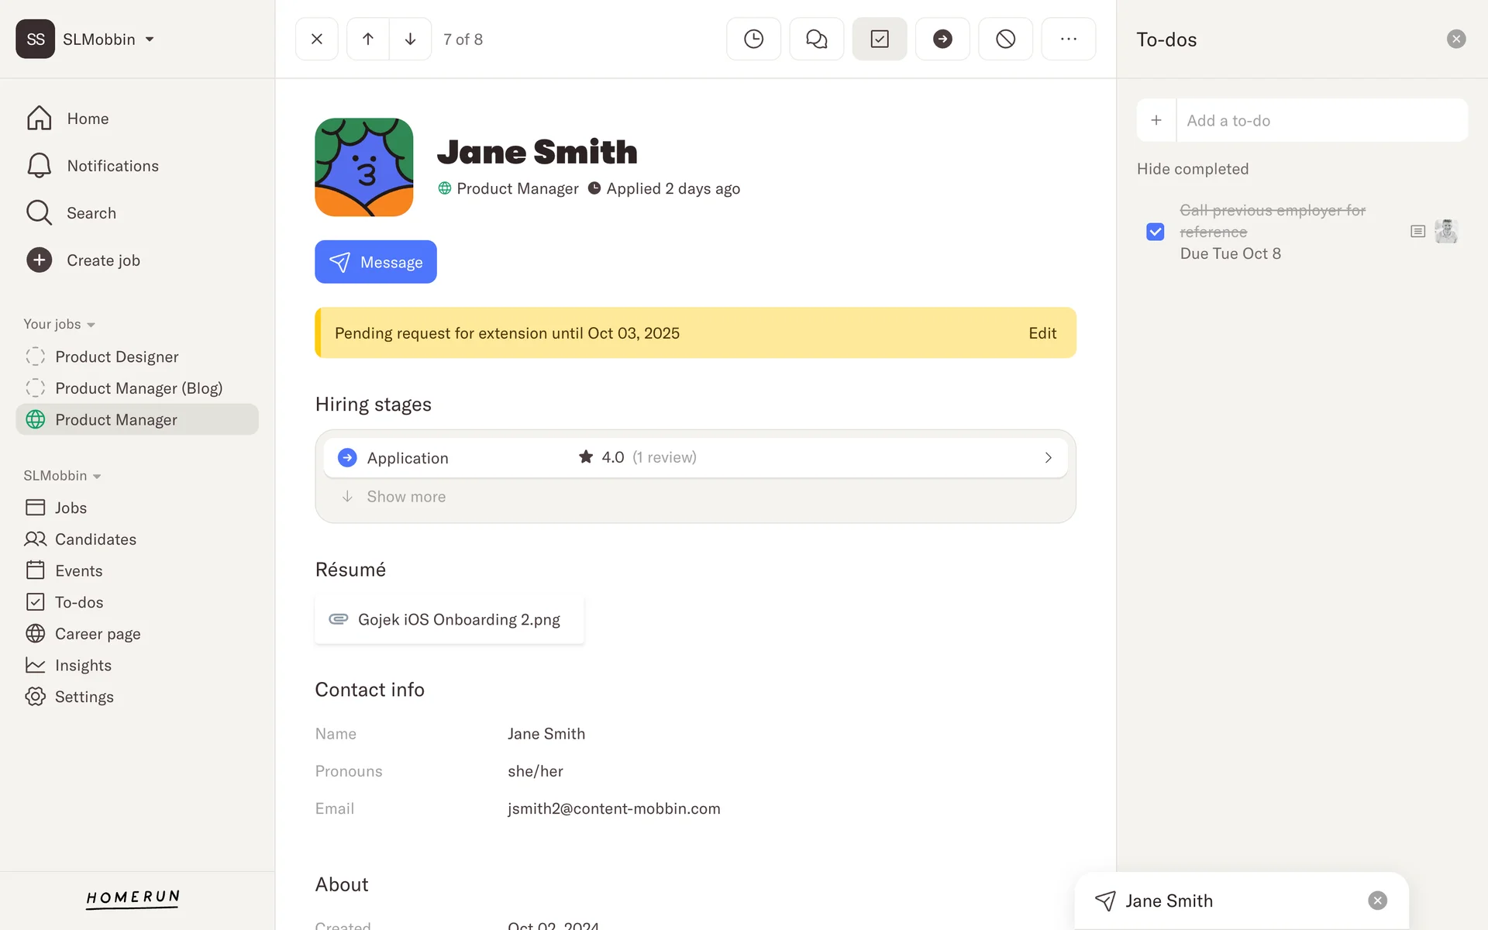The width and height of the screenshot is (1488, 930).
Task: Go to Candidates in the sidebar
Action: click(x=95, y=539)
